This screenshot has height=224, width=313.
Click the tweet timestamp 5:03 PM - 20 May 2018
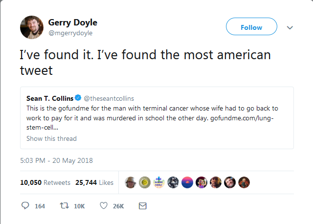point(56,160)
